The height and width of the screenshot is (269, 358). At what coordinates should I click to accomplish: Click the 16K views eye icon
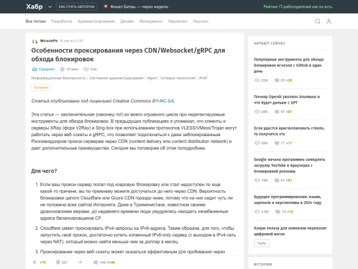pyautogui.click(x=257, y=180)
